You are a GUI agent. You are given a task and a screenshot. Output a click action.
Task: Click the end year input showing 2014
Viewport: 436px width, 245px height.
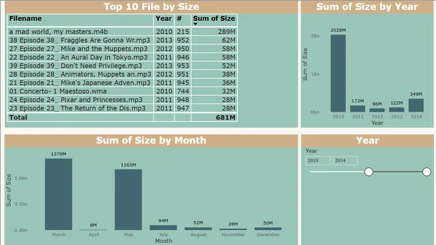[x=345, y=161]
